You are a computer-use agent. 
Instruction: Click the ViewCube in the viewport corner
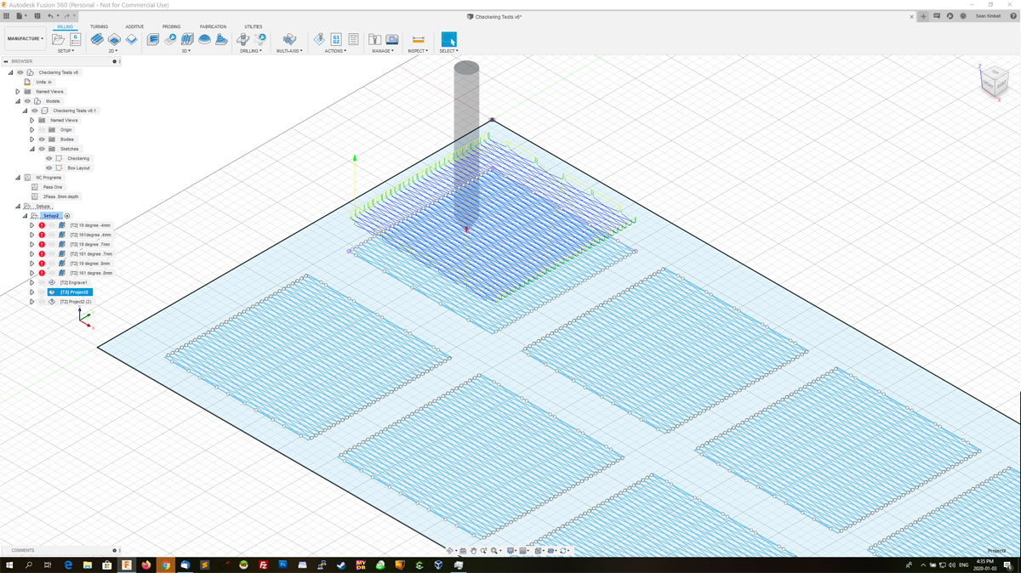coord(993,82)
